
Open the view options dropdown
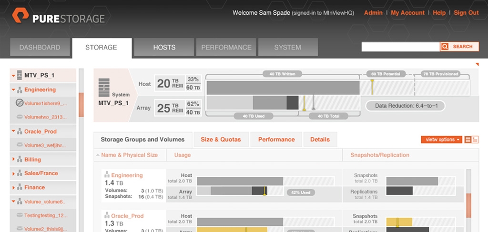442,140
